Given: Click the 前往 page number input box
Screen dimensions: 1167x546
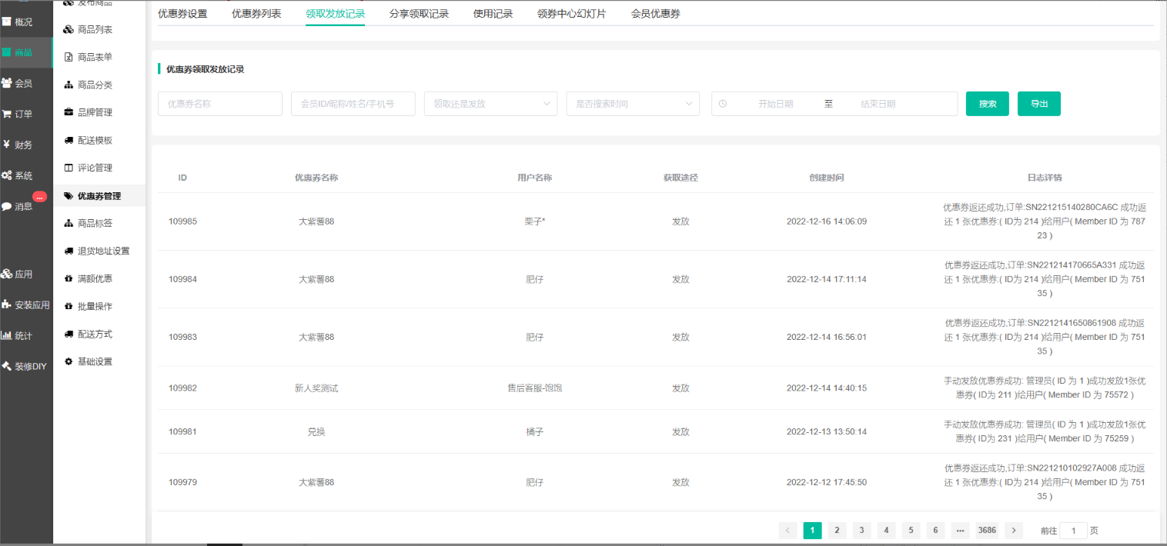Looking at the screenshot, I should click(1073, 530).
